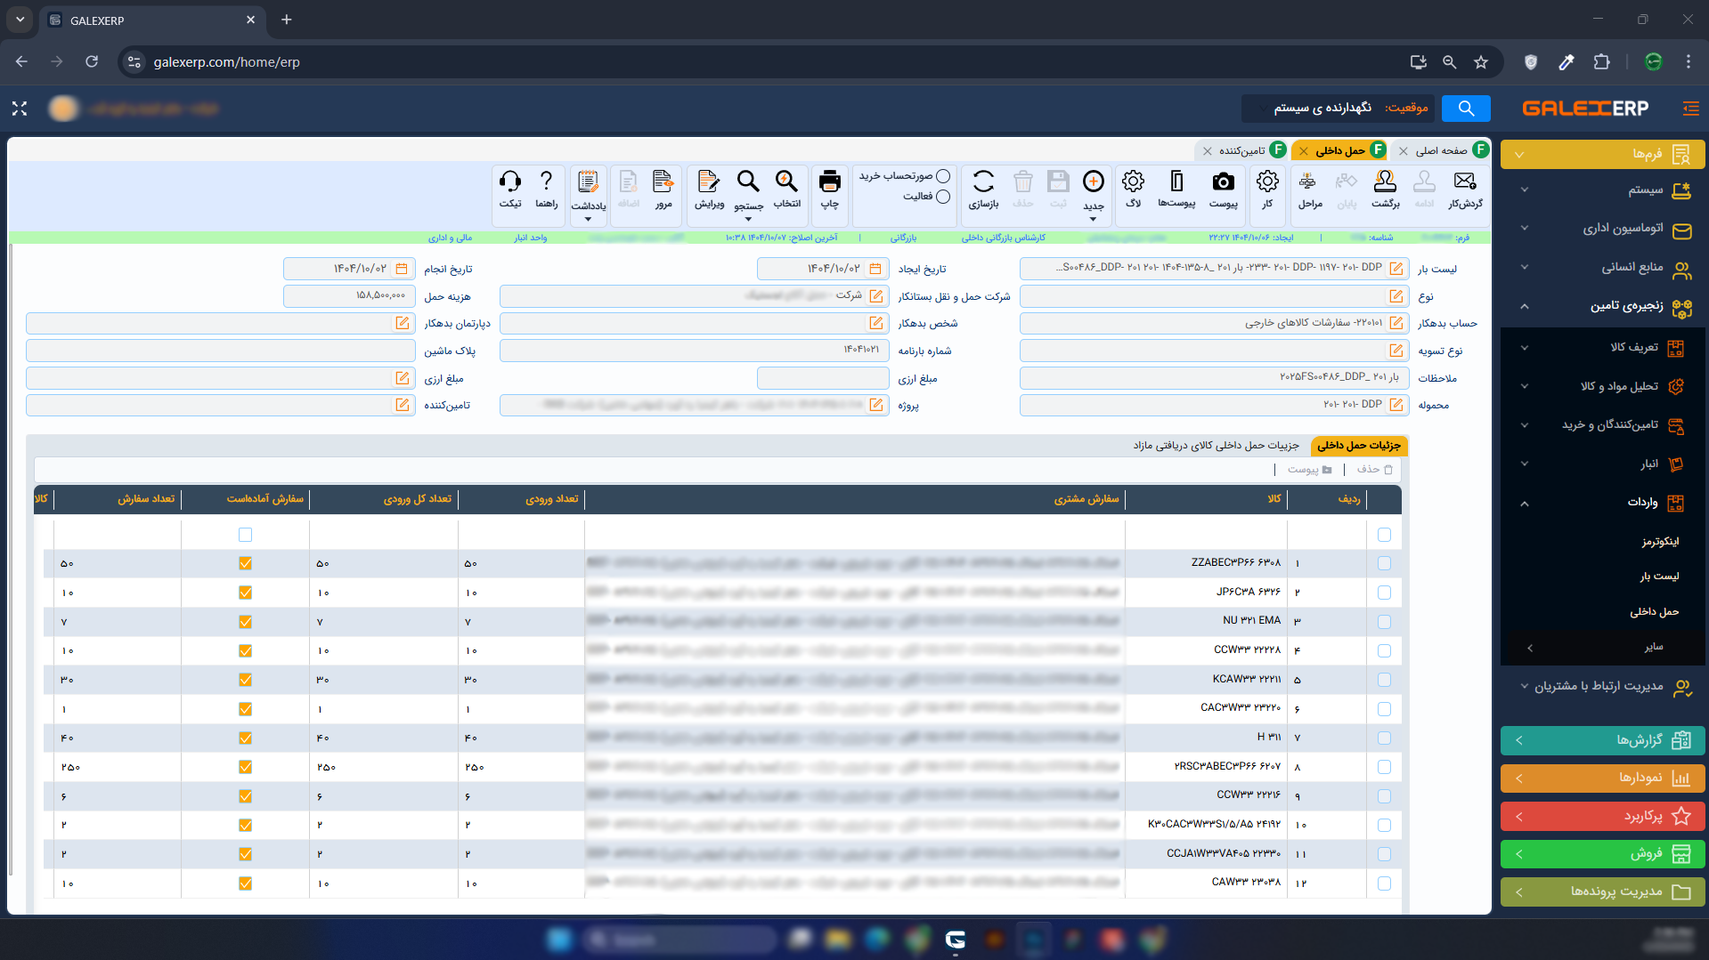Click the چاپ printer icon
Viewport: 1709px width, 960px height.
point(829,182)
